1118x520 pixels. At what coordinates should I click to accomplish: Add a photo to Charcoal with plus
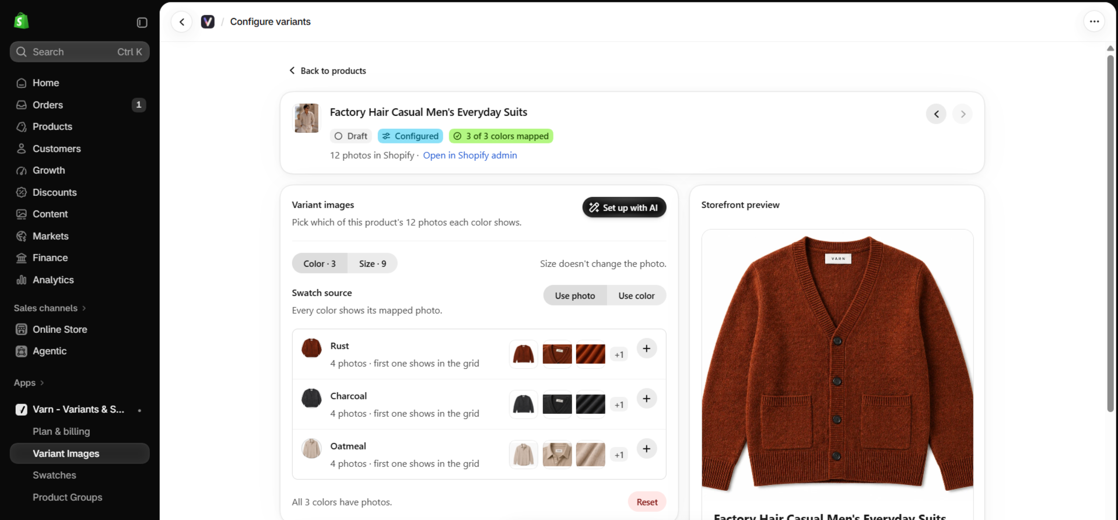(x=646, y=399)
